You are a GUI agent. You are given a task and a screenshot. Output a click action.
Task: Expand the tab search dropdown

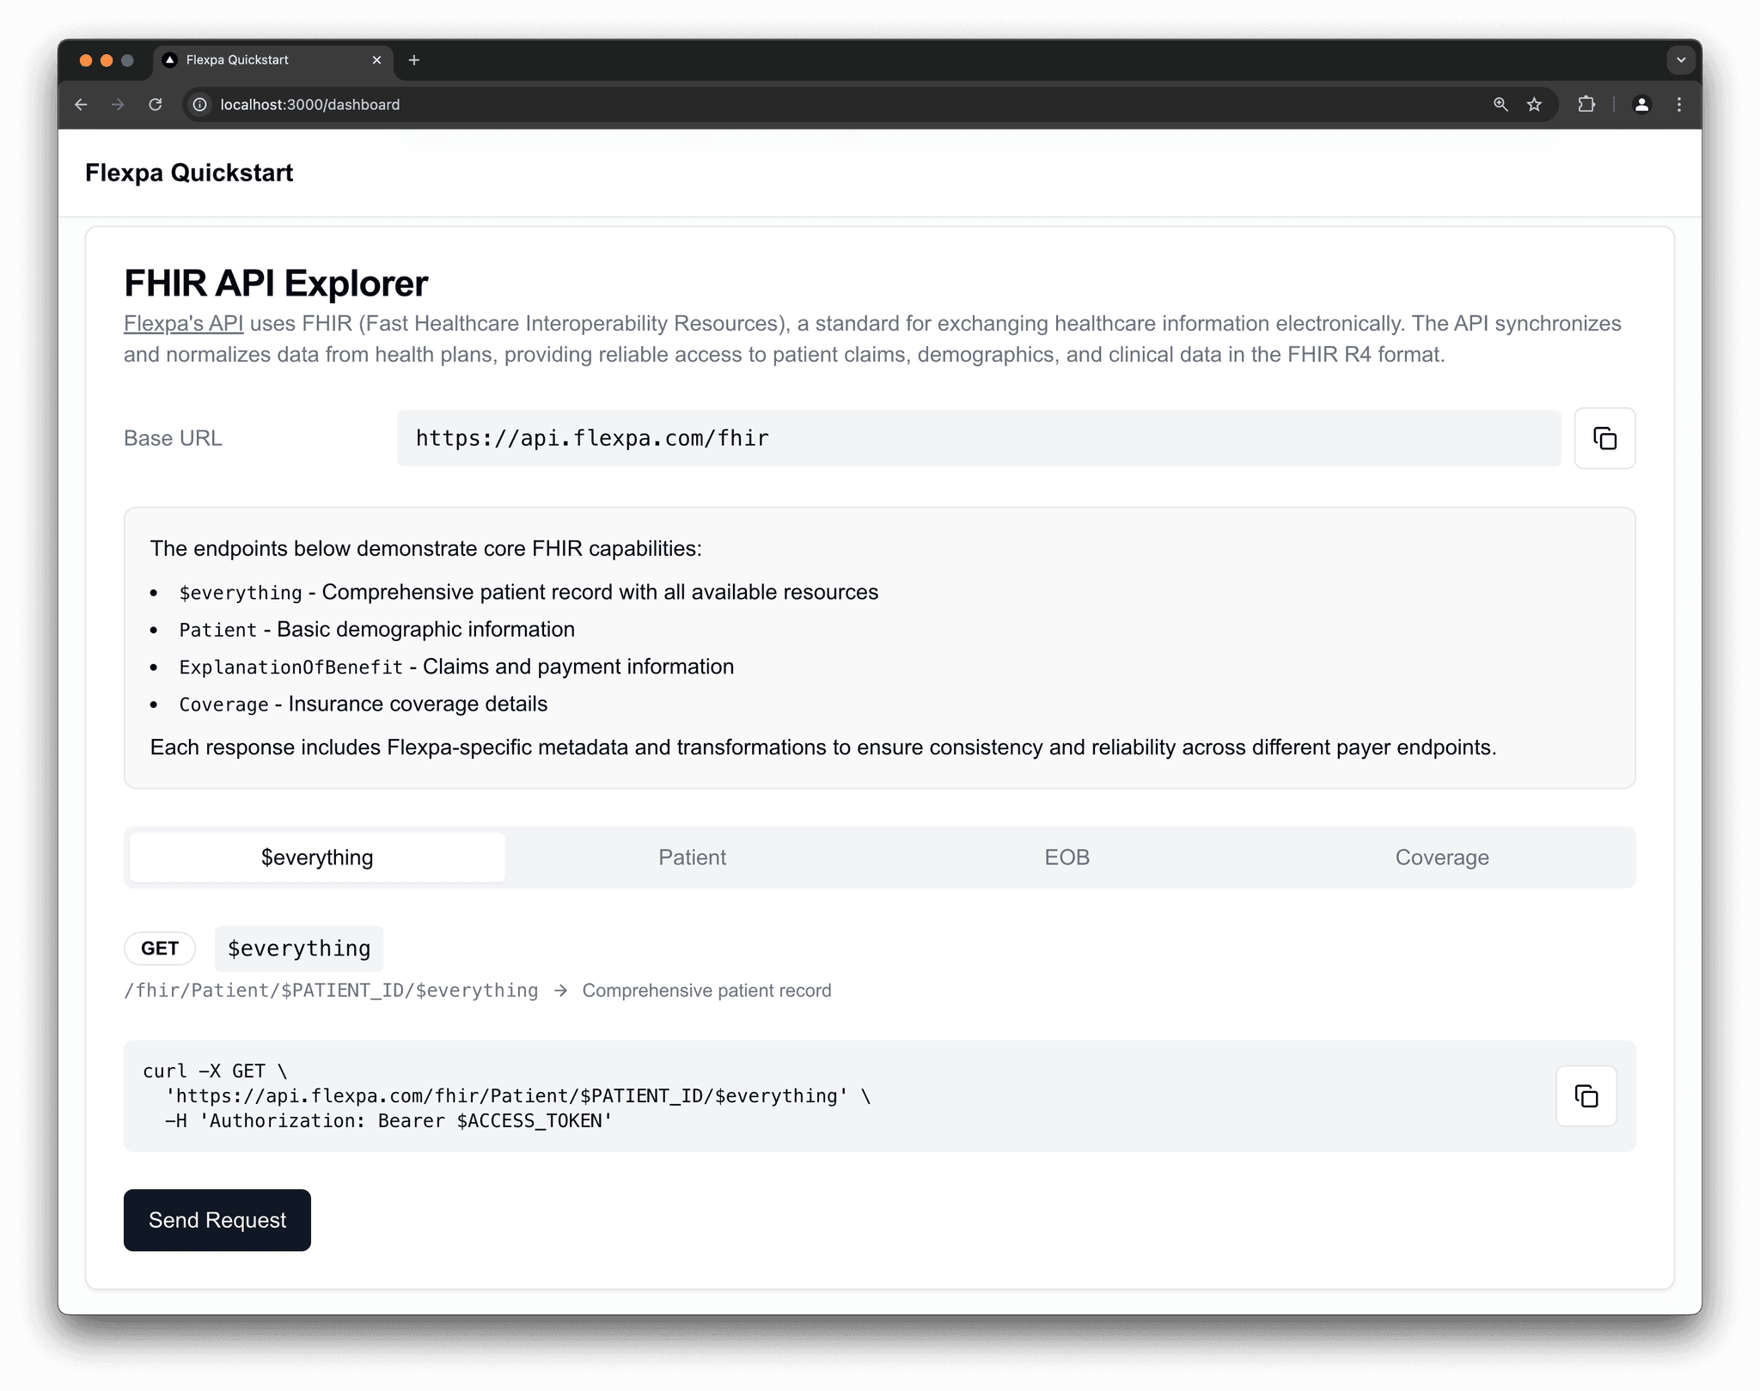[x=1681, y=60]
